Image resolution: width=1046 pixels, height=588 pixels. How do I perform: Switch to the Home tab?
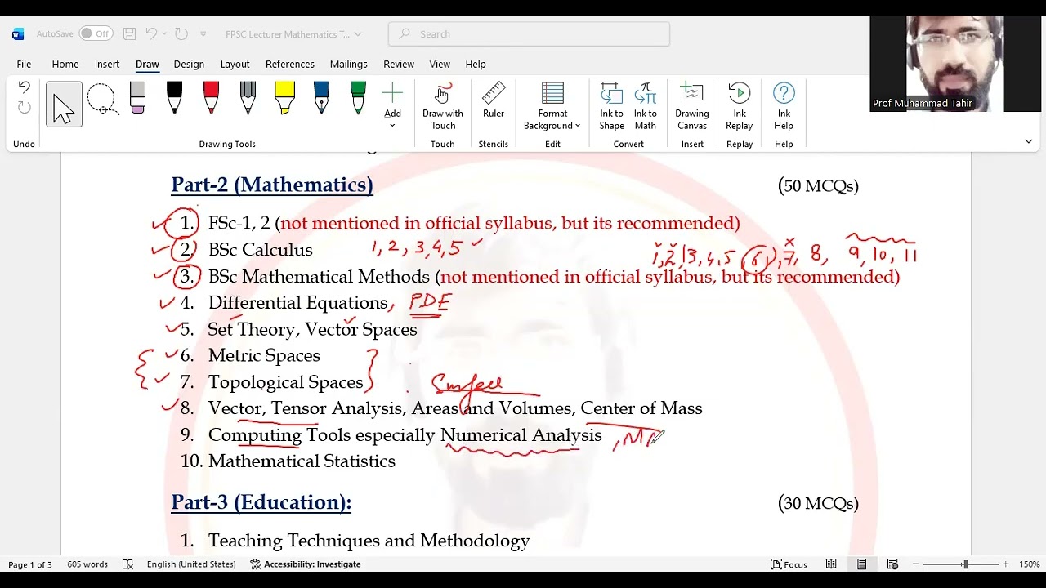coord(65,64)
